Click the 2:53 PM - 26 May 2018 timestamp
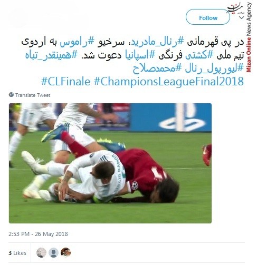The image size is (257, 265). pyautogui.click(x=38, y=234)
